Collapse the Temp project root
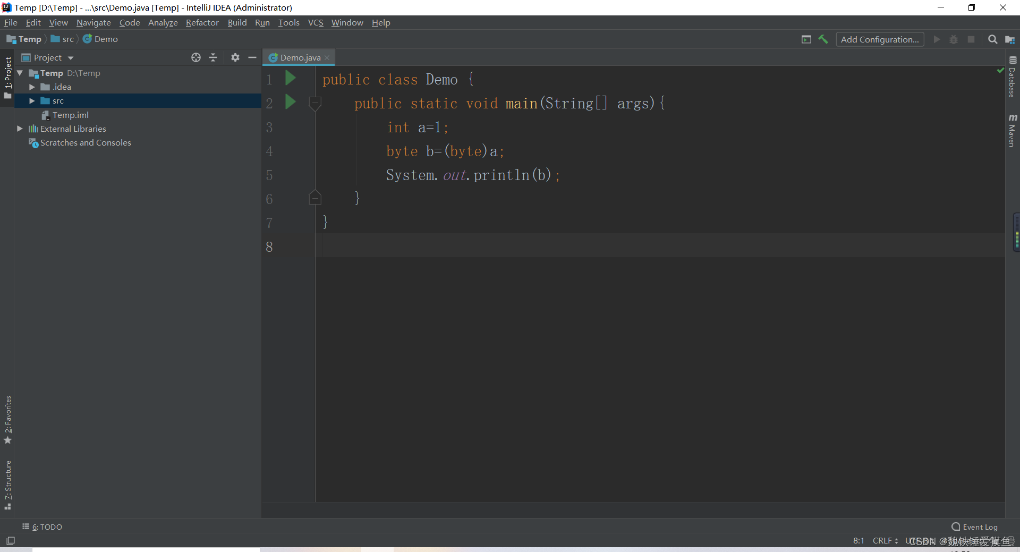This screenshot has width=1020, height=552. click(x=20, y=73)
